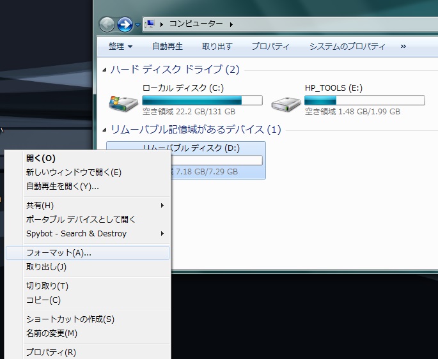This screenshot has height=359, width=438.
Task: Open Spybot - Search & Destroy submenu
Action: click(x=88, y=233)
